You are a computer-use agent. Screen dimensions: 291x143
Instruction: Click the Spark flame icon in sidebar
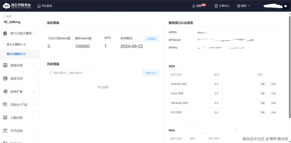click(x=5, y=33)
